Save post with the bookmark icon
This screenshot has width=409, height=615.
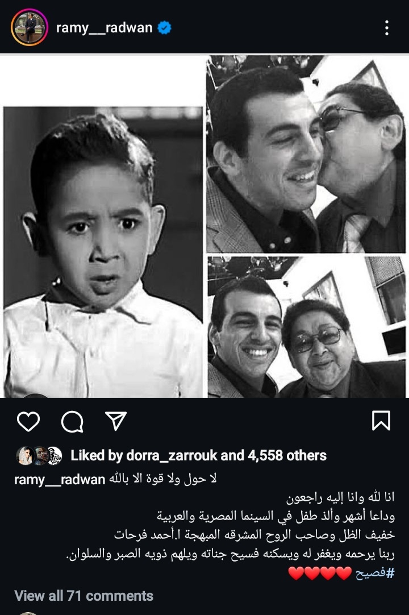[381, 421]
